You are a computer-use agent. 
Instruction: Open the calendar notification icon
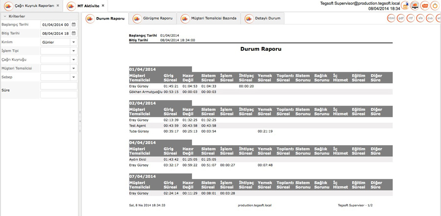(x=405, y=5)
